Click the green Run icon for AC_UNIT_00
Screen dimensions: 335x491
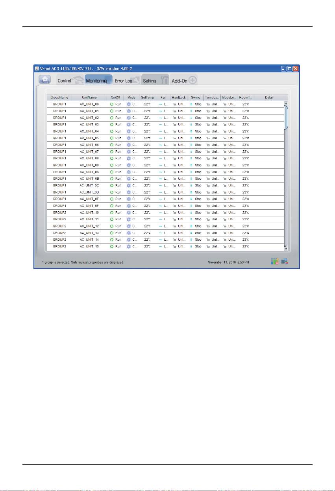tap(112, 104)
